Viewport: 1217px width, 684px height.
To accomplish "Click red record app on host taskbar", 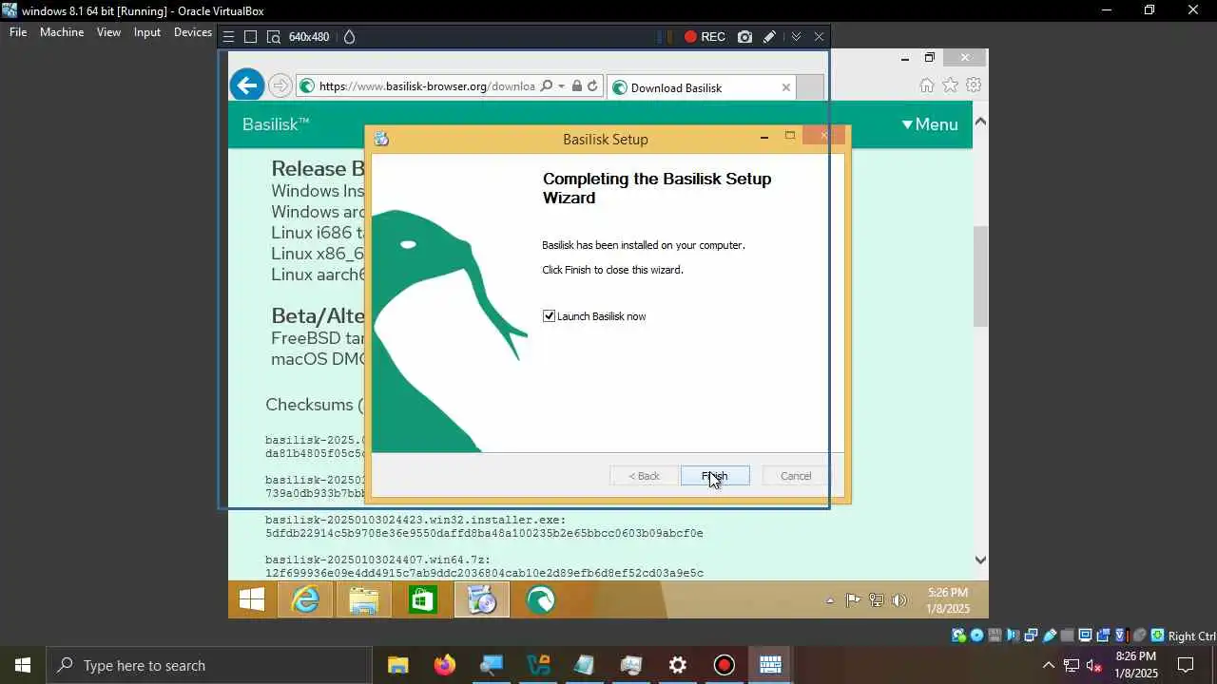I will 724,665.
